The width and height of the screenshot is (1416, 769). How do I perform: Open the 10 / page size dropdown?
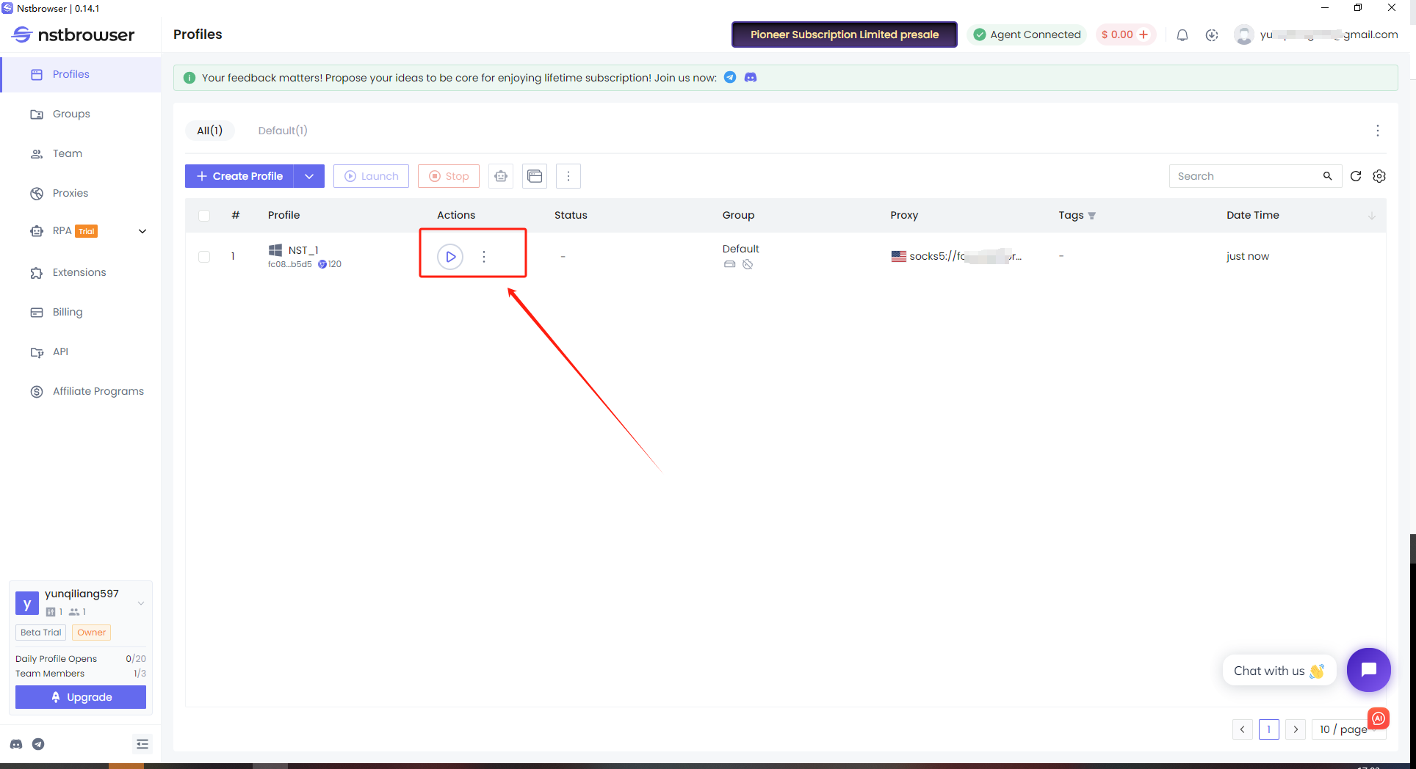1343,729
